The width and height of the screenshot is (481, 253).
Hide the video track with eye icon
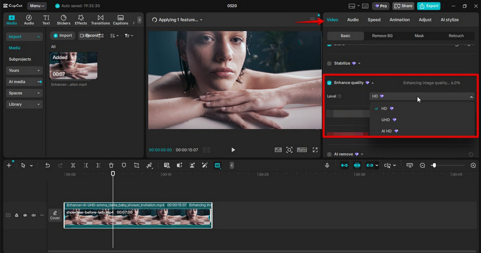(25, 215)
